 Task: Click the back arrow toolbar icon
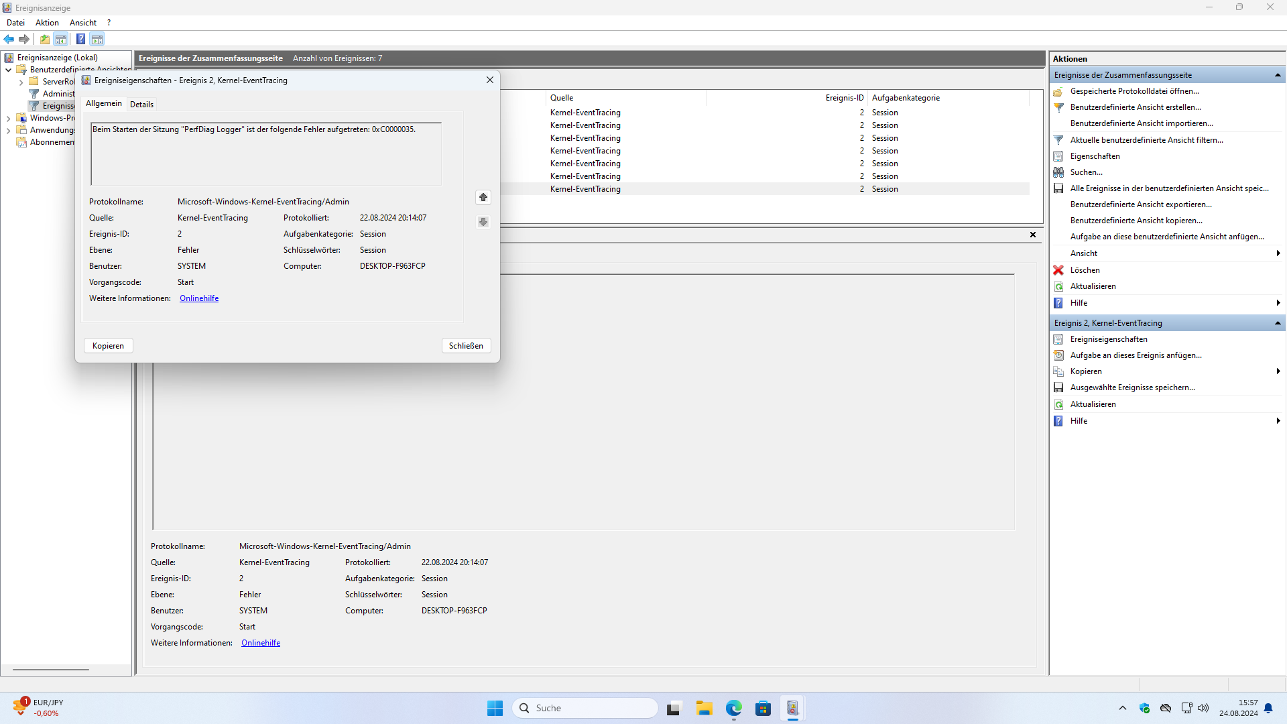tap(9, 39)
